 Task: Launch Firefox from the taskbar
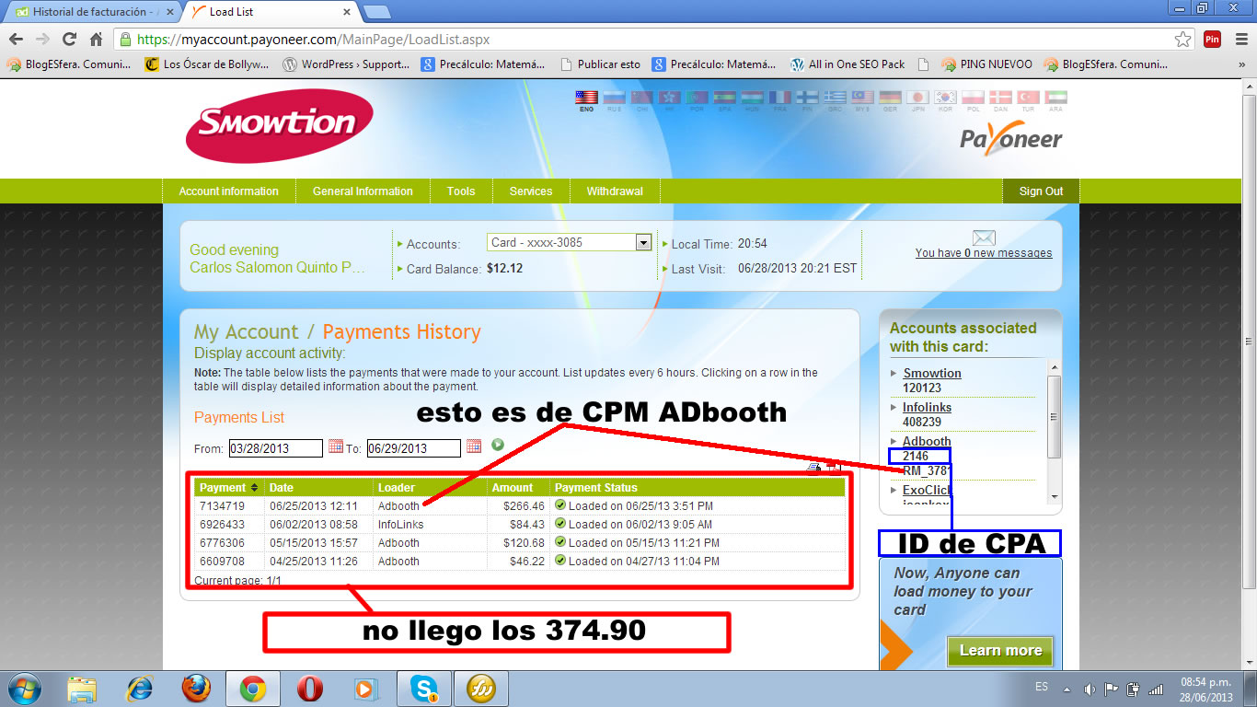pos(196,689)
